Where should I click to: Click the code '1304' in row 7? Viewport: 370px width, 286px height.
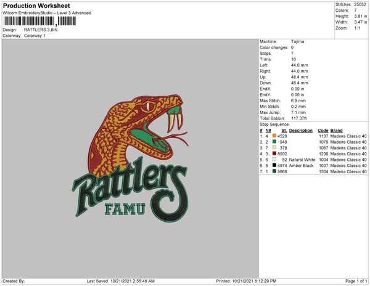pos(324,171)
